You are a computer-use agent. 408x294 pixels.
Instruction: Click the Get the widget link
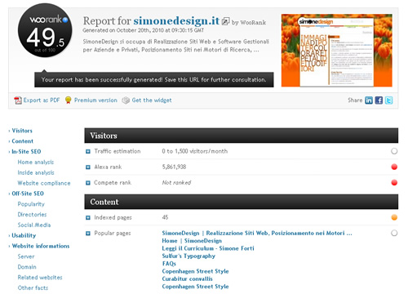(x=152, y=100)
